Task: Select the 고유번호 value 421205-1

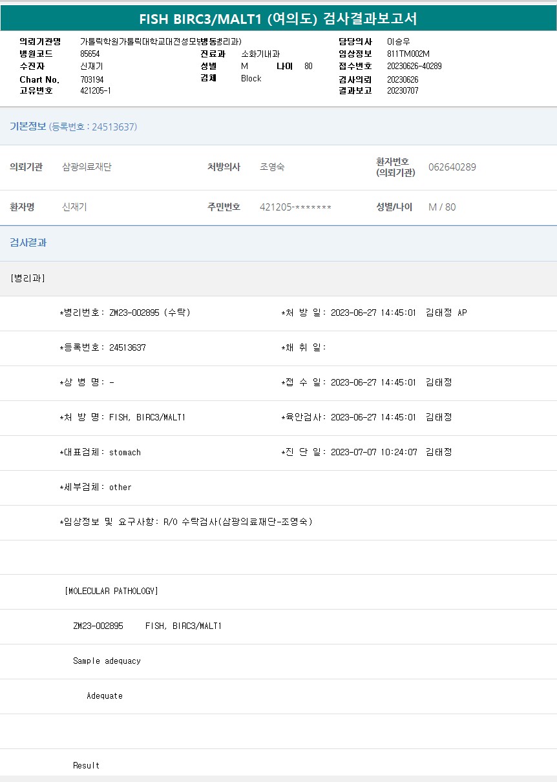Action: pyautogui.click(x=95, y=90)
